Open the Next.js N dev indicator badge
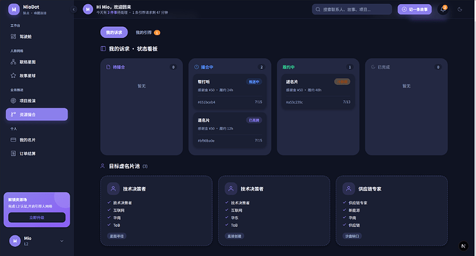Image resolution: width=476 pixels, height=256 pixels. (464, 246)
